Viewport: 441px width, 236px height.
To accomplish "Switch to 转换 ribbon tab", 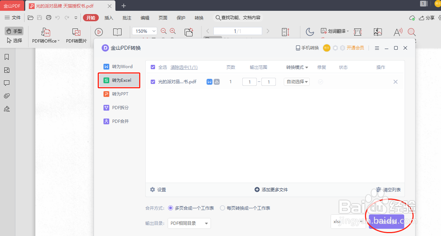I will click(199, 18).
